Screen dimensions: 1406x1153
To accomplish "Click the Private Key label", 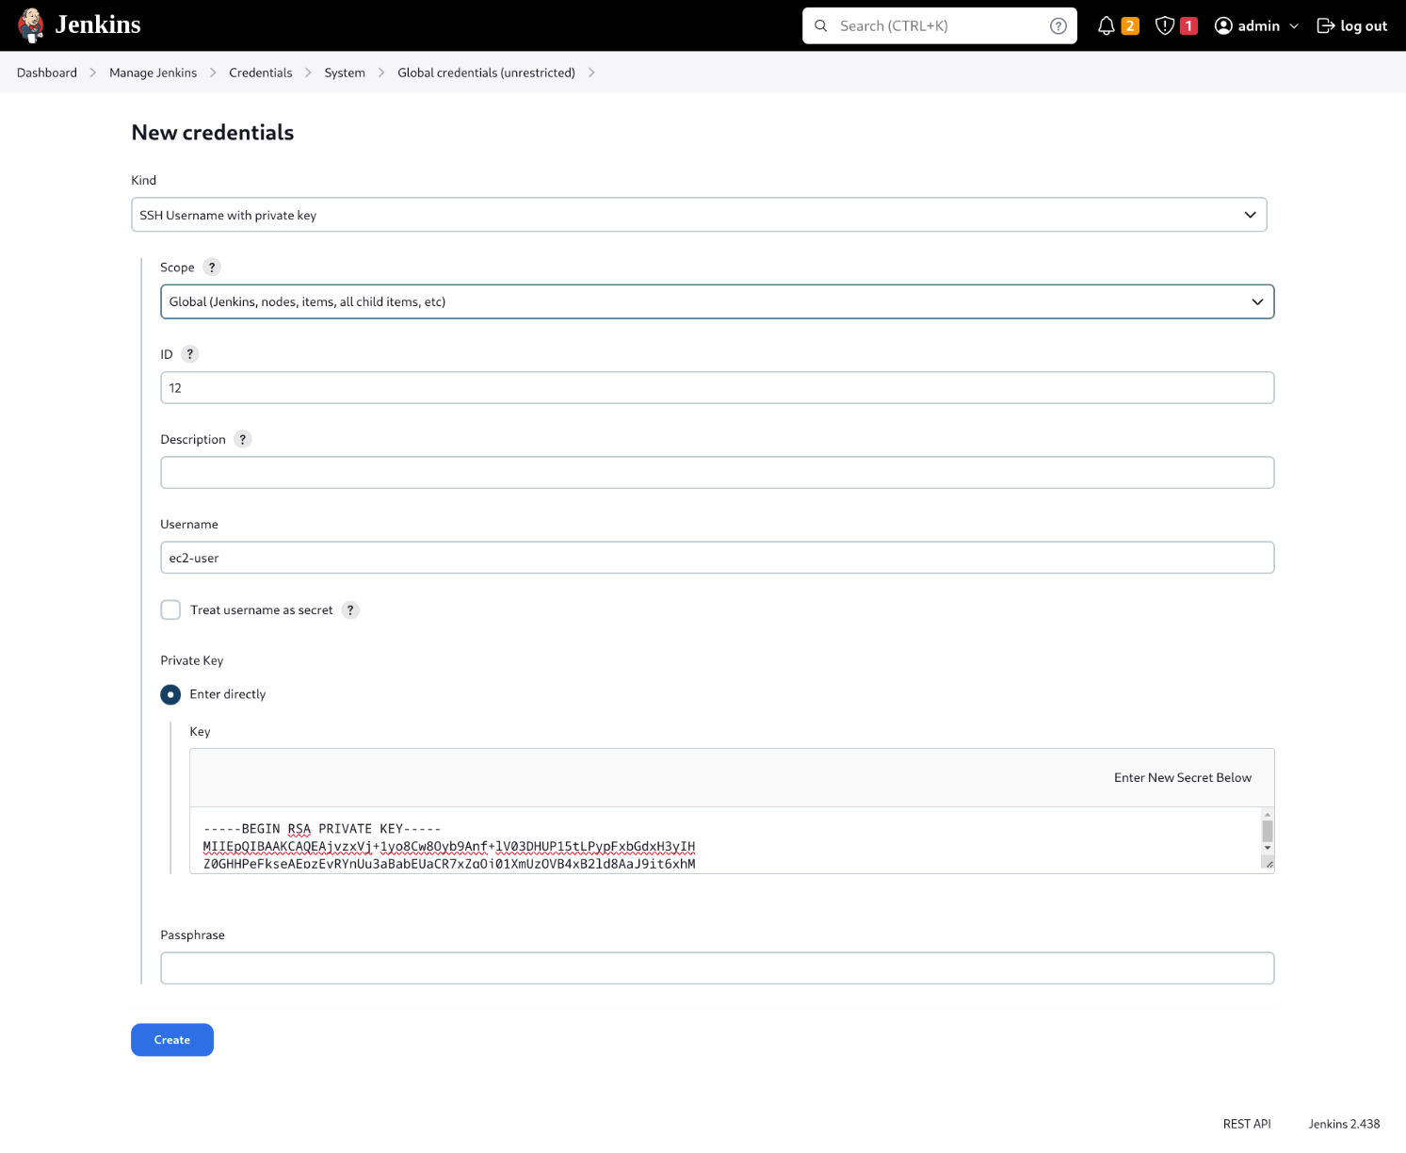I will point(192,660).
